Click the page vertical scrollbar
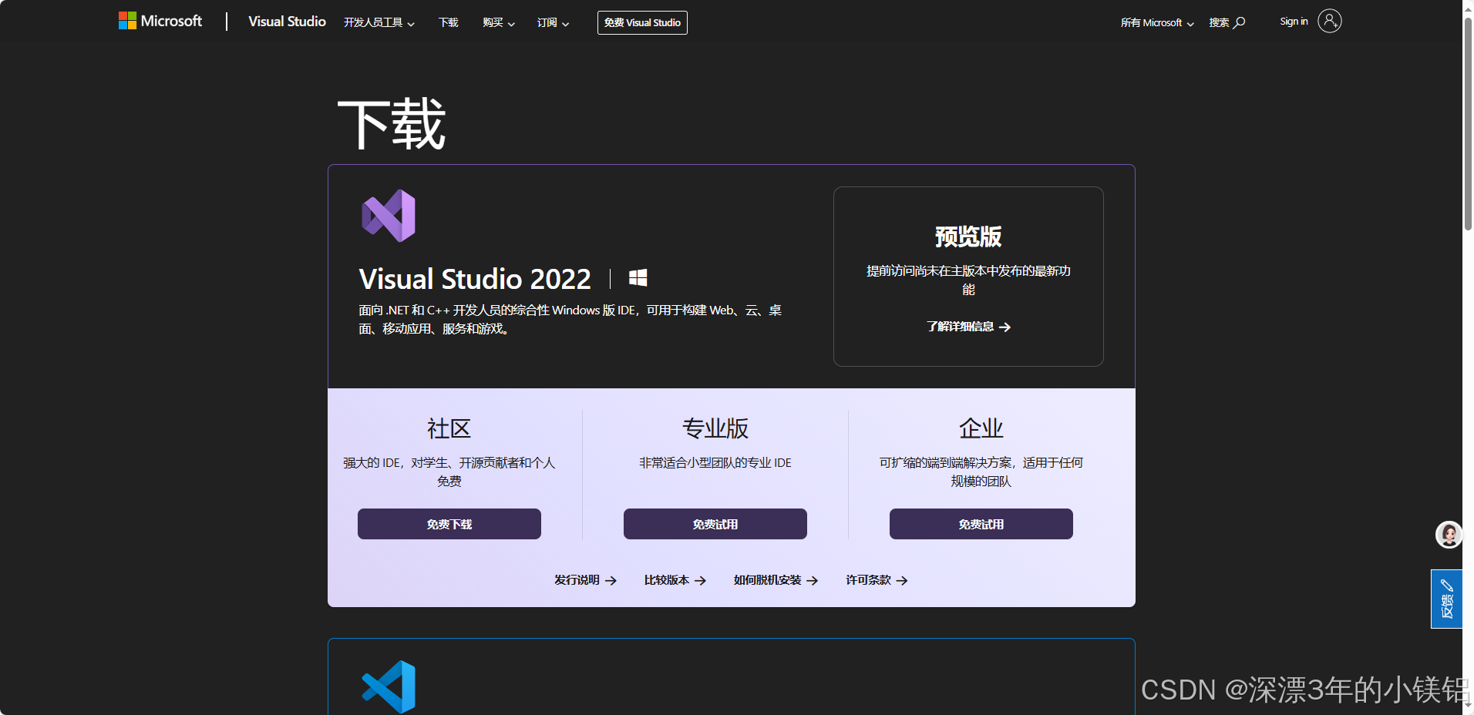 [1468, 123]
